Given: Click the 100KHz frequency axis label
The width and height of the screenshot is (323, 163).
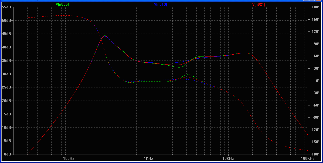Looking at the screenshot, I should pyautogui.click(x=308, y=158).
